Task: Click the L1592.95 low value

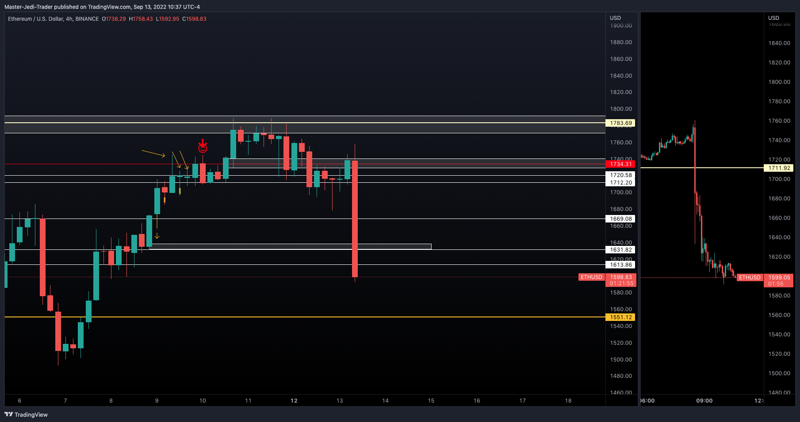Action: point(168,19)
